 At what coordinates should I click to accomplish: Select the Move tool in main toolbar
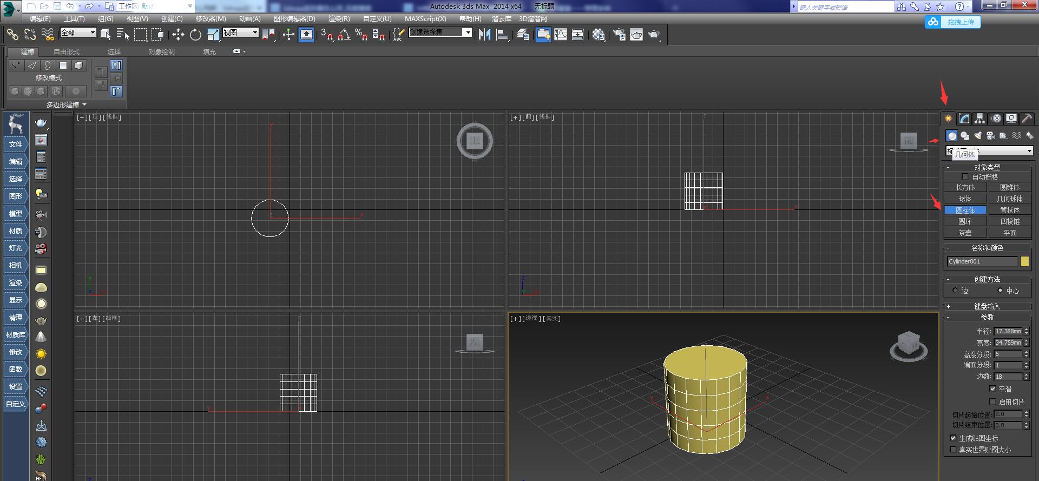pos(178,35)
